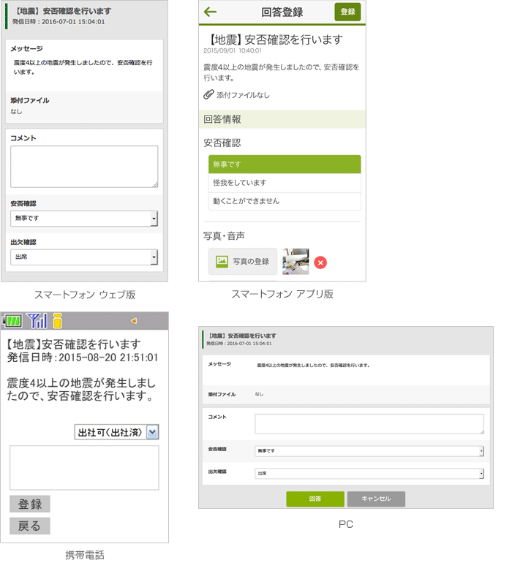Click the signal strength antenna icon

pyautogui.click(x=36, y=320)
